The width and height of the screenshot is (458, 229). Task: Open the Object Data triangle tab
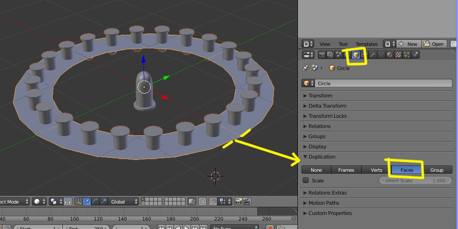pyautogui.click(x=381, y=55)
